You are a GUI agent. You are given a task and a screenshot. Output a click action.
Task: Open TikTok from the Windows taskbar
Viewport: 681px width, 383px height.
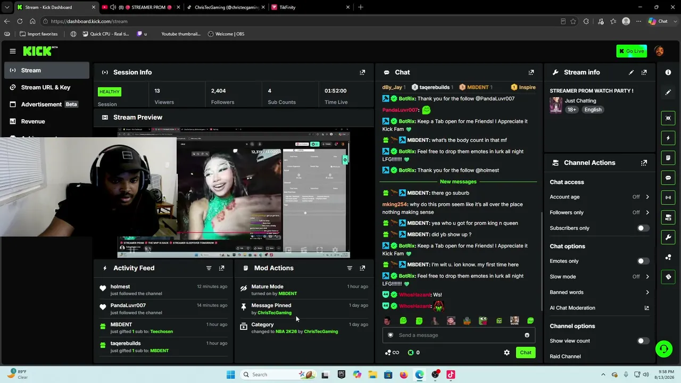point(451,374)
